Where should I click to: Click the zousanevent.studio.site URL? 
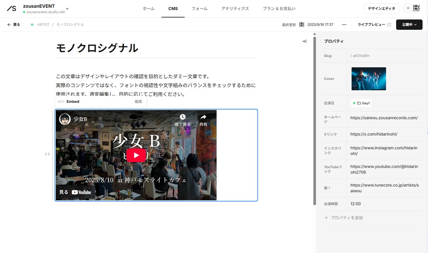pos(46,12)
